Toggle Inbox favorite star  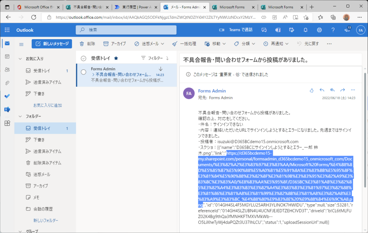[x=116, y=58]
